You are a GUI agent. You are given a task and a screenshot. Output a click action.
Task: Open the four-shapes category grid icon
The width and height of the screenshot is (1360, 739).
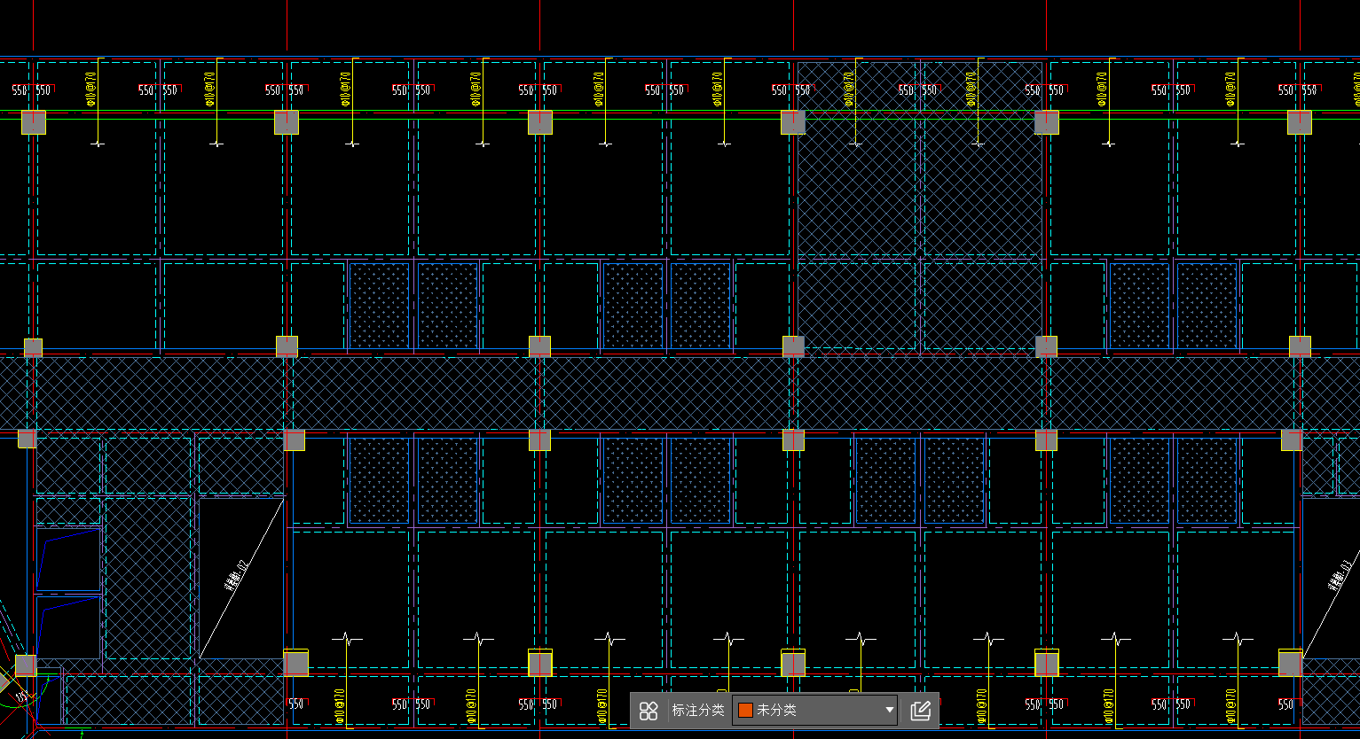pyautogui.click(x=649, y=711)
